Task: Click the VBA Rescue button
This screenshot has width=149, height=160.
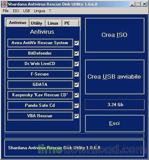Action: point(40,116)
